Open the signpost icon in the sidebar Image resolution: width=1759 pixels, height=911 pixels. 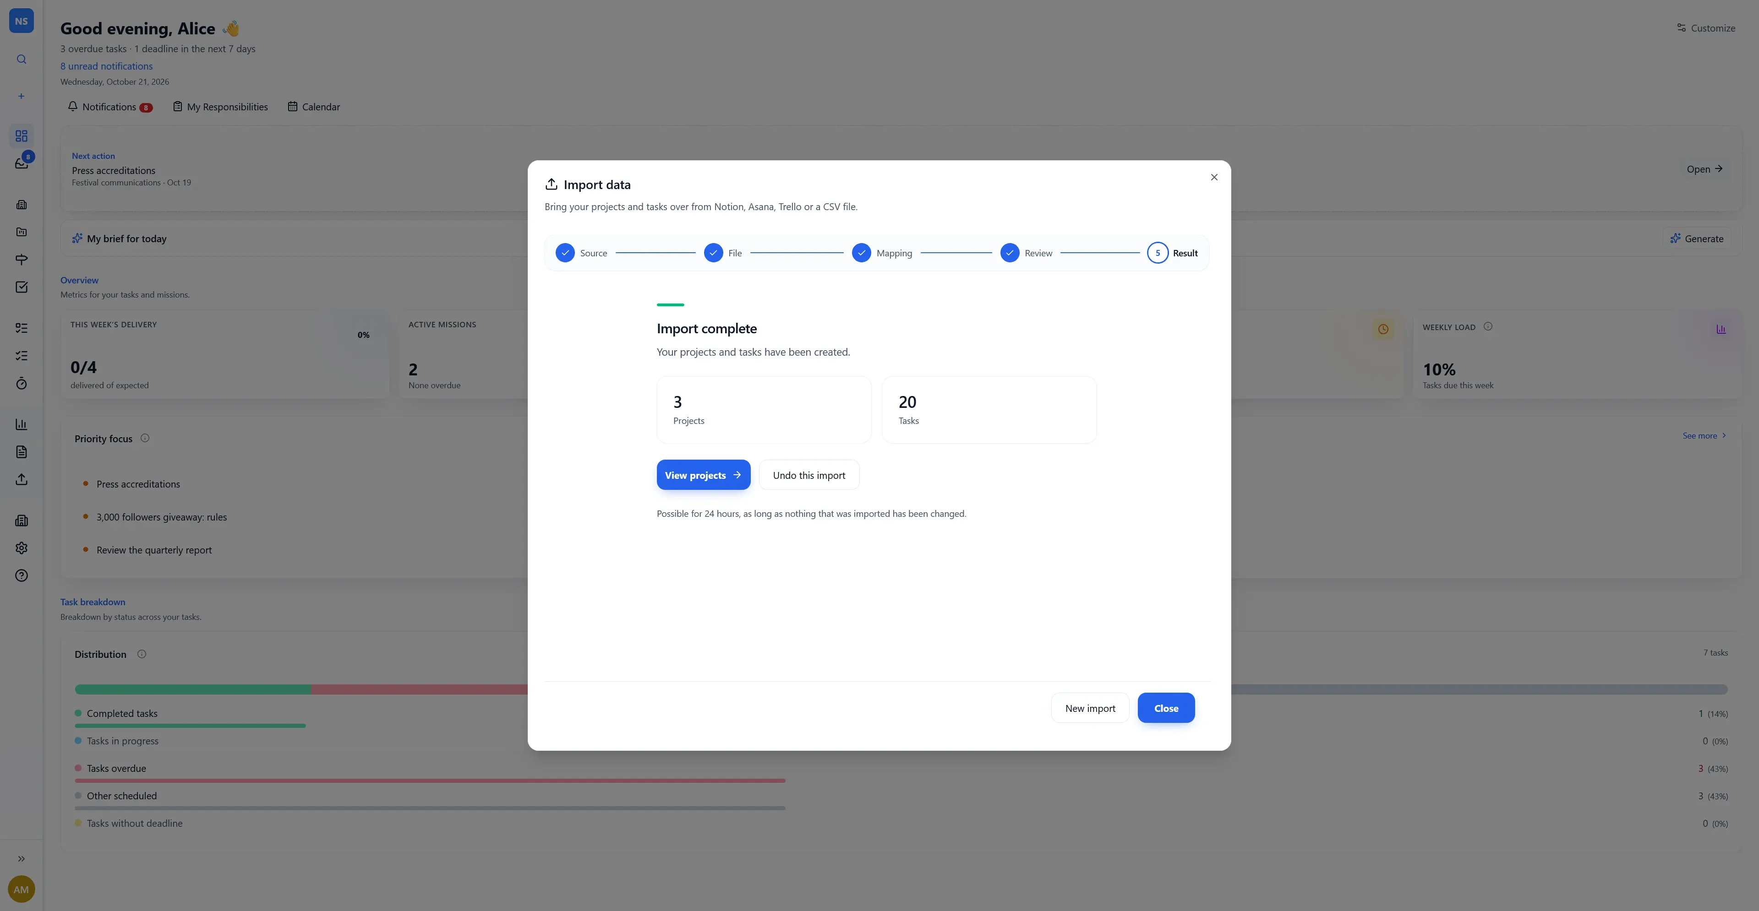click(x=21, y=259)
